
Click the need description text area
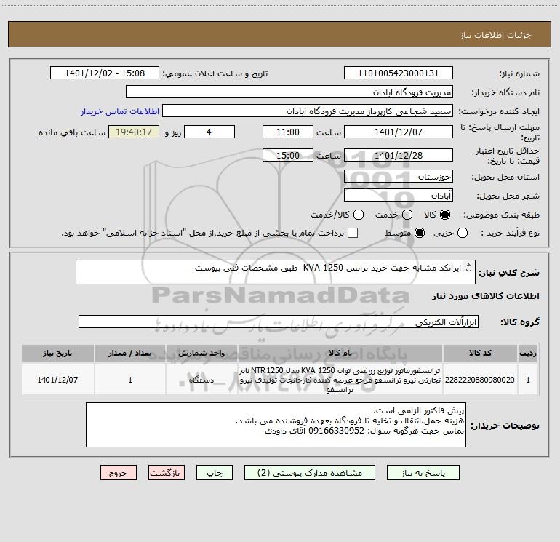276,272
